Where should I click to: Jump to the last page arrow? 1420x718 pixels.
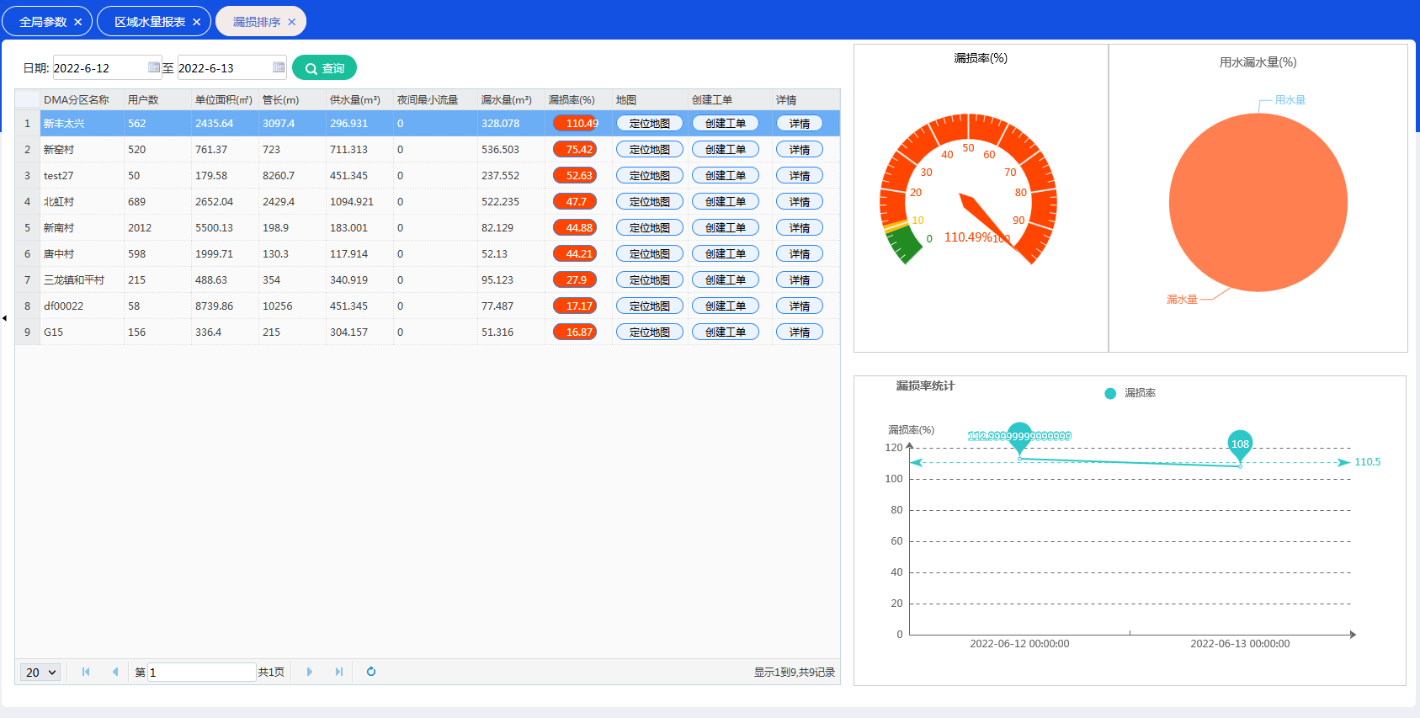pyautogui.click(x=339, y=672)
